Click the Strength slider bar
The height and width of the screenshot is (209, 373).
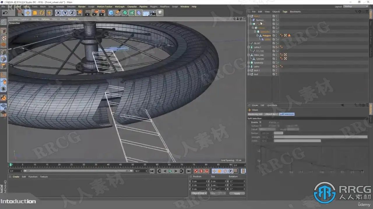click(320, 137)
